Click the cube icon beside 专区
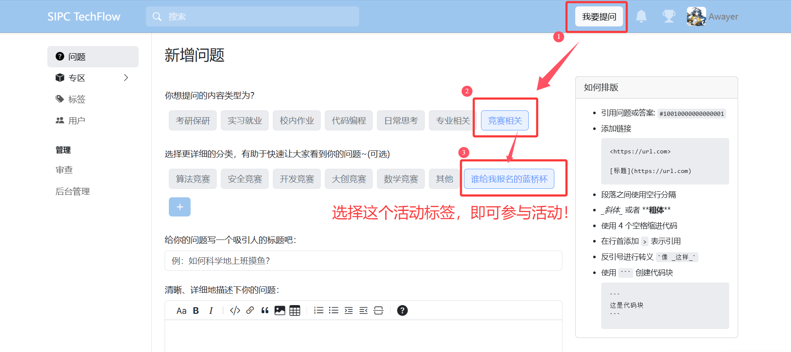Screen dimensions: 791x352 pos(60,78)
